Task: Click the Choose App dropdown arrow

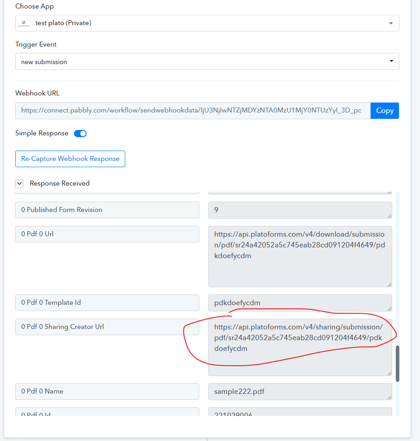Action: (x=391, y=23)
